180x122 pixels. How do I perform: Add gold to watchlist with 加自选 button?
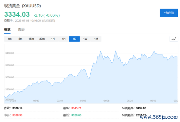pos(169,13)
